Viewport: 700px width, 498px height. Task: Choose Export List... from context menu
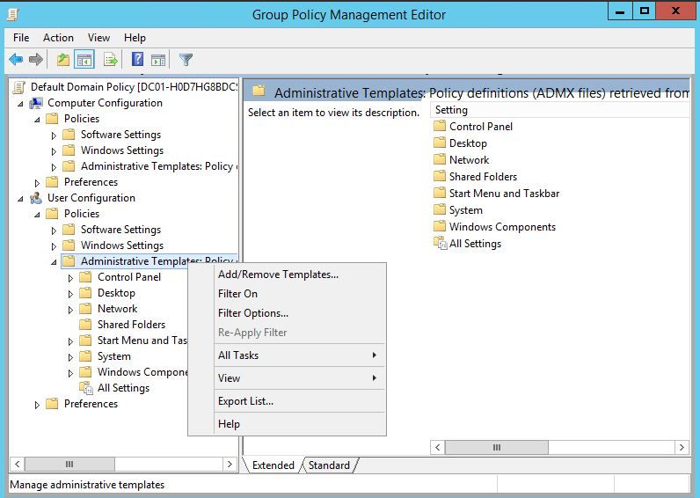click(287, 401)
